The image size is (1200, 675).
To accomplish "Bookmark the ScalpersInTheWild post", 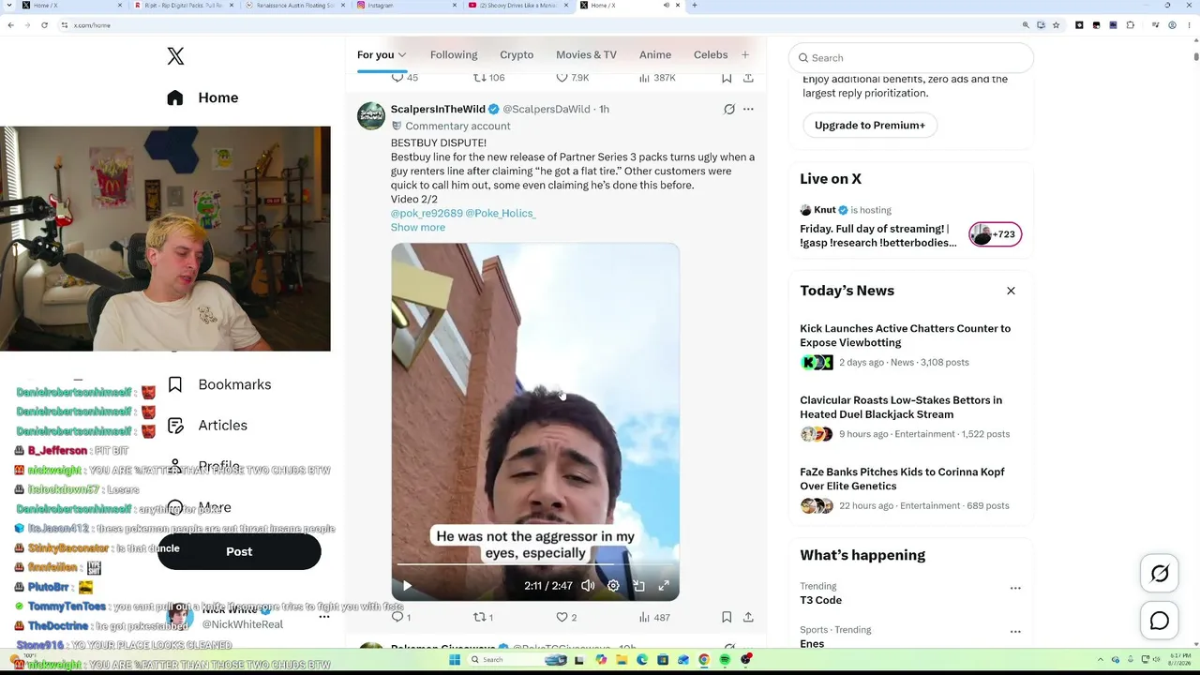I will click(x=727, y=617).
